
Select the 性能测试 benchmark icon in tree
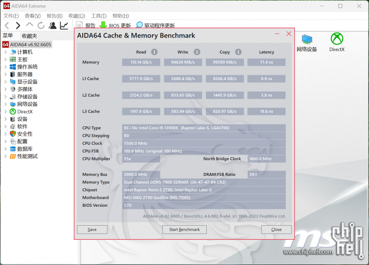coord(13,156)
